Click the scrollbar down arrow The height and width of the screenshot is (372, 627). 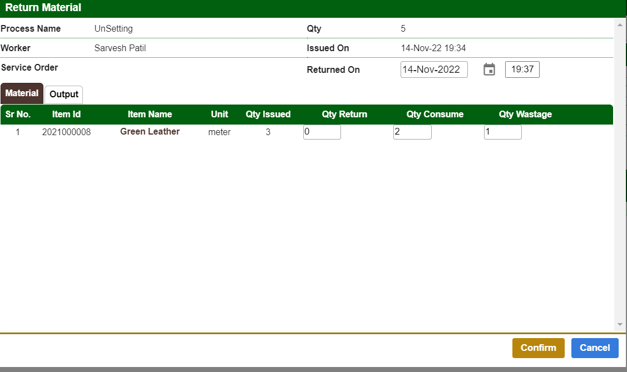point(620,324)
